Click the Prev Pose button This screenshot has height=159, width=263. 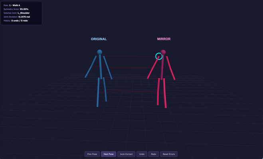coord(92,154)
